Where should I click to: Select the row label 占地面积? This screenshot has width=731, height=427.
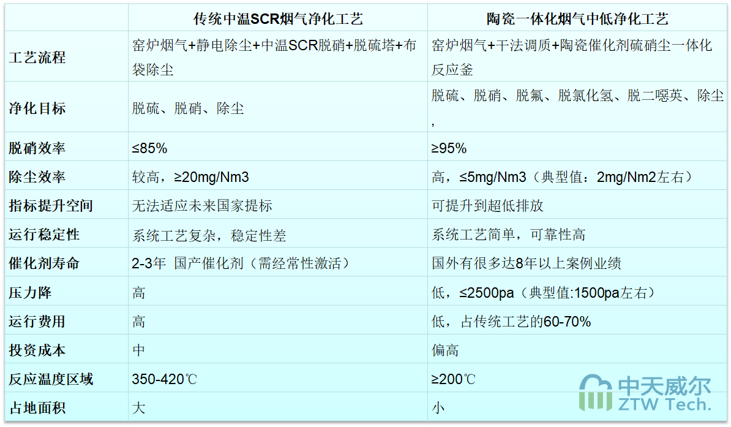(x=37, y=408)
